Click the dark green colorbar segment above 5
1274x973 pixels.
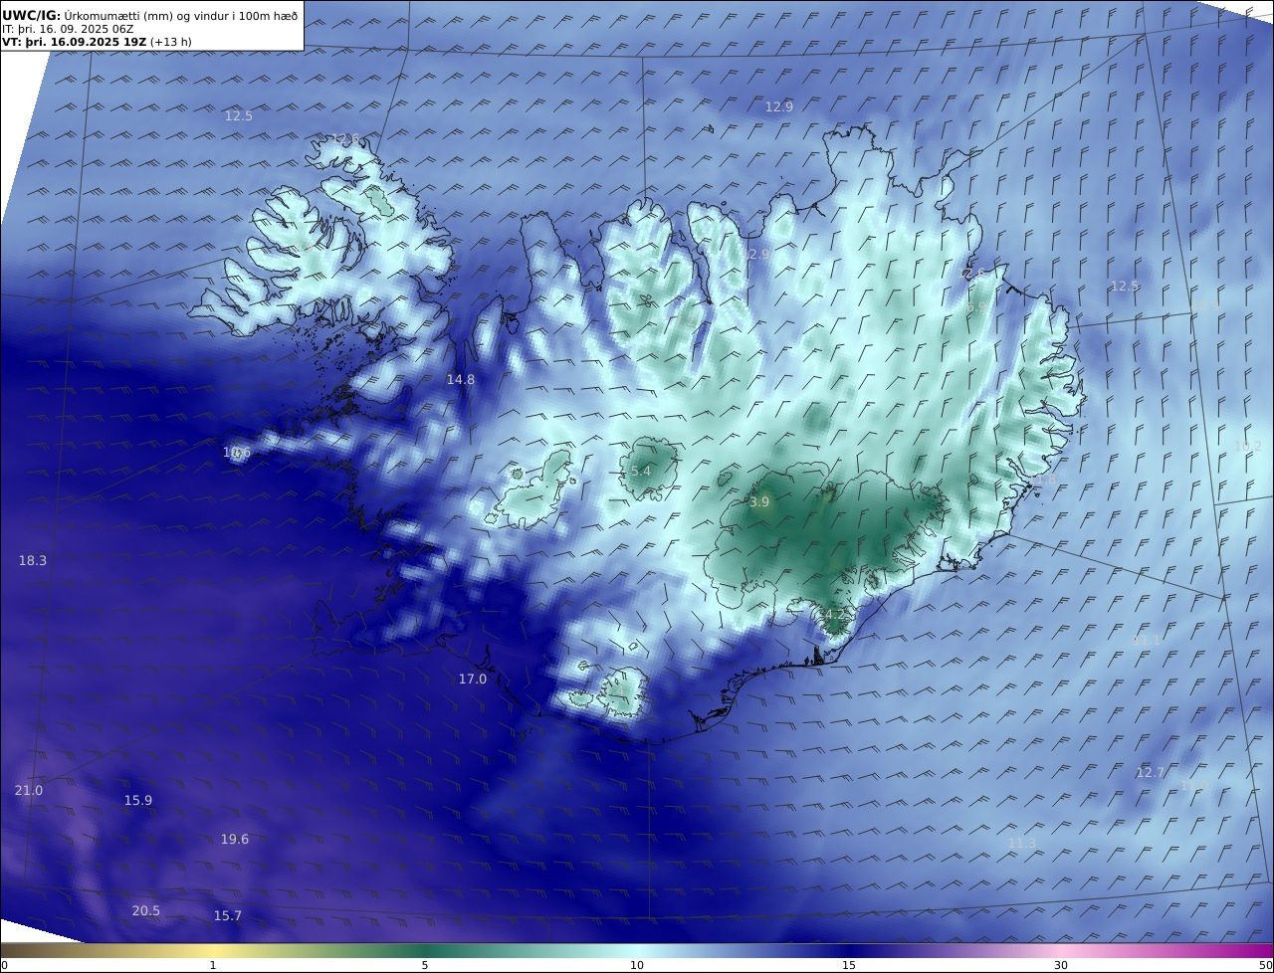[425, 950]
